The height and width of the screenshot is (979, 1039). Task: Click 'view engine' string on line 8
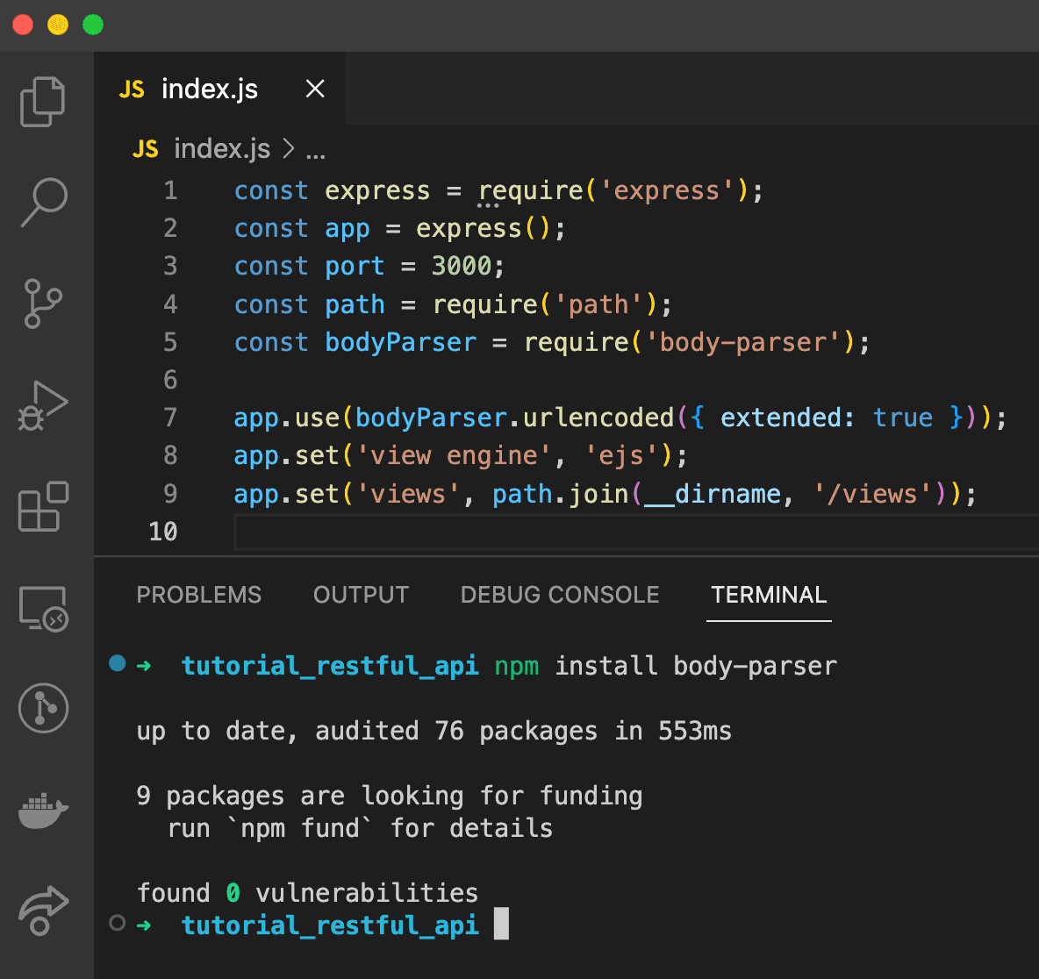[x=454, y=455]
